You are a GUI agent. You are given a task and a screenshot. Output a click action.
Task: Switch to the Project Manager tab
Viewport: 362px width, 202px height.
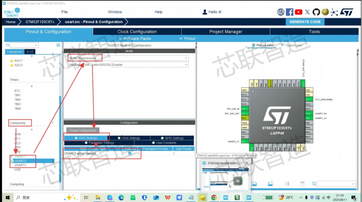(225, 31)
